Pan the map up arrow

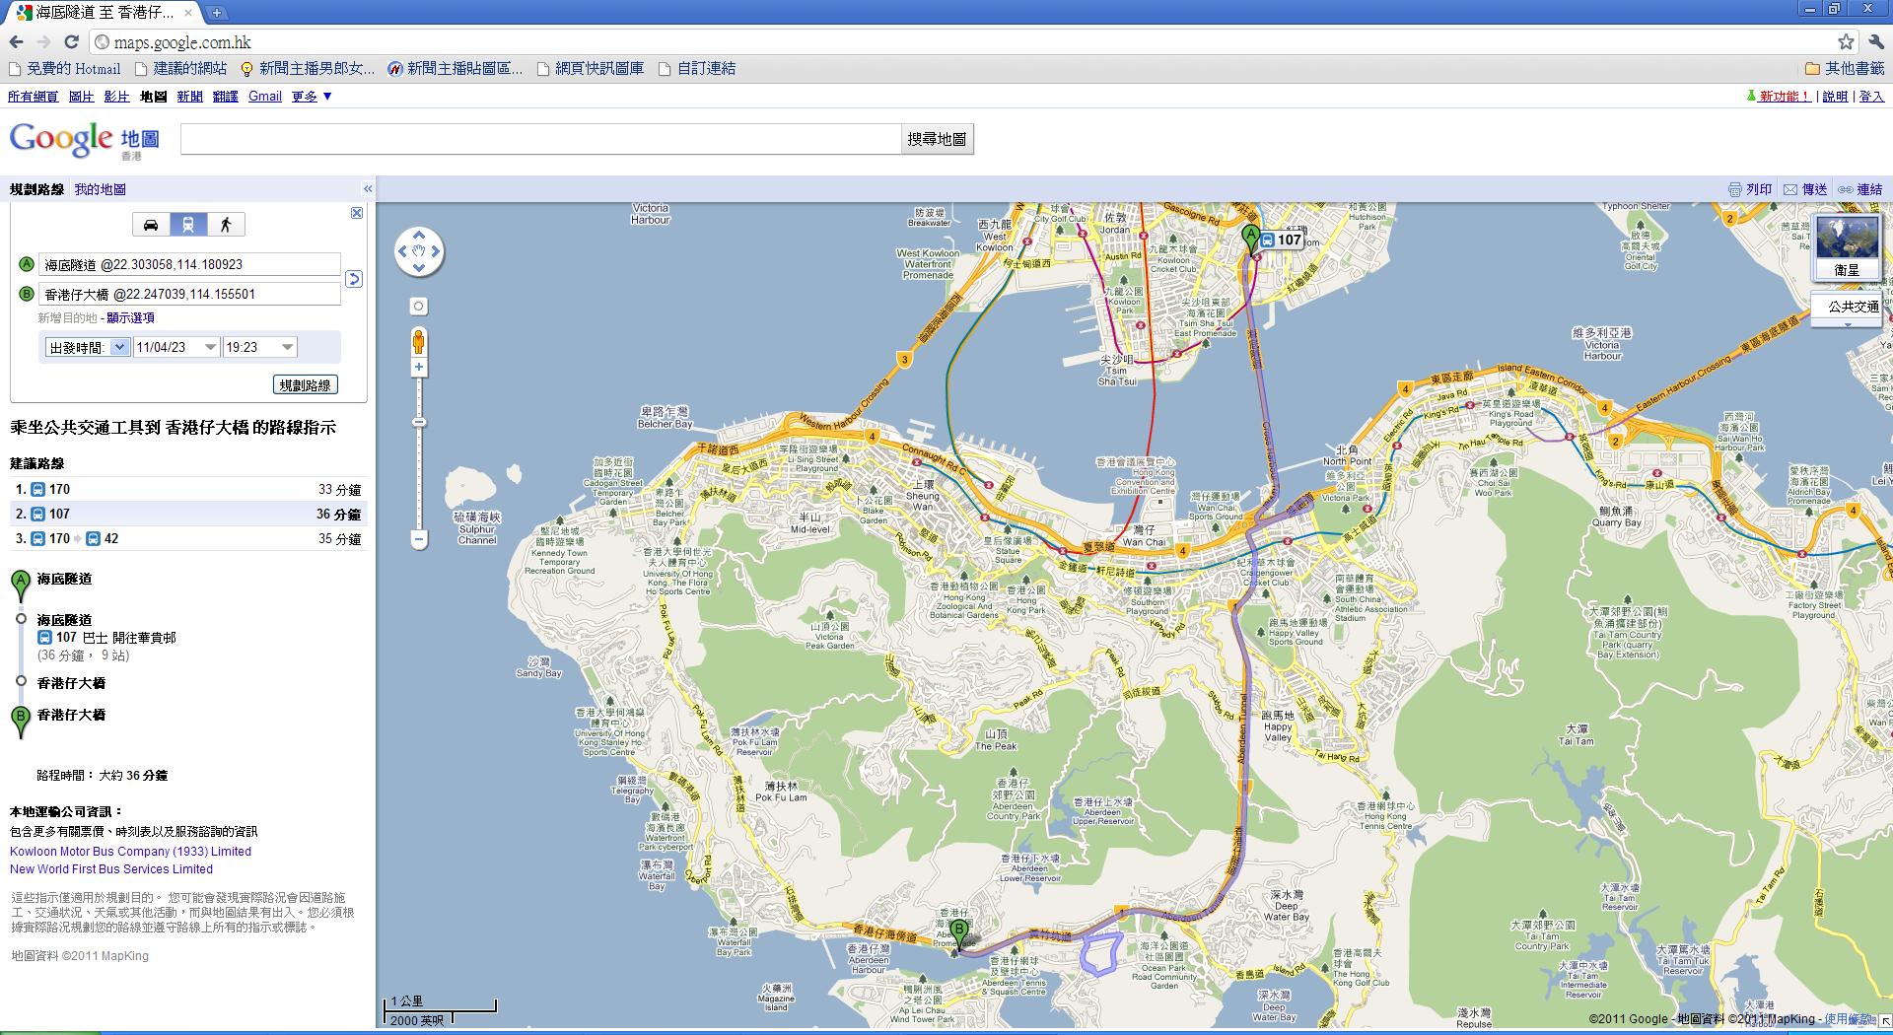(419, 236)
